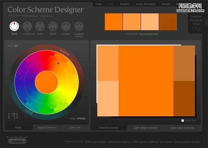The height and width of the screenshot is (148, 208).
Task: Click the second lighter orange swatch
Action: click(132, 22)
